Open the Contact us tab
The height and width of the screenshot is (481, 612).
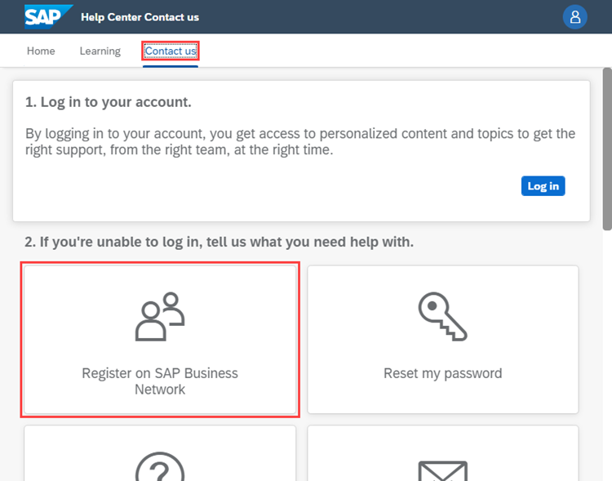[x=171, y=51]
